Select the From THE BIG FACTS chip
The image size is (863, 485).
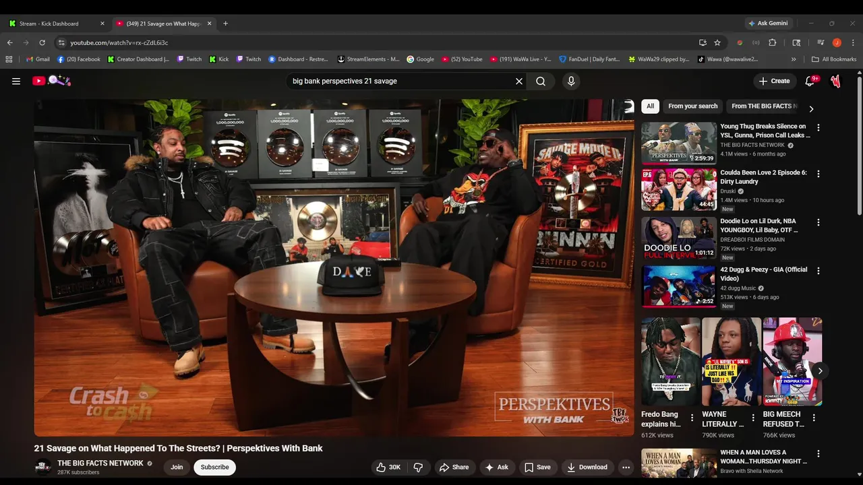click(763, 106)
